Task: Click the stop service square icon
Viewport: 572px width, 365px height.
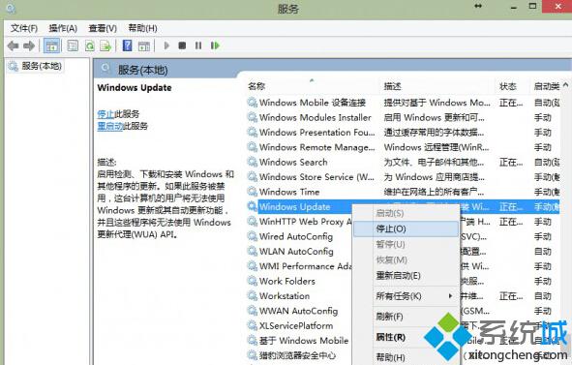Action: pyautogui.click(x=182, y=46)
